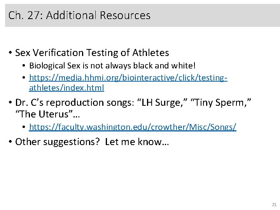Open the HHMI biointeractive testing-athletes link
This screenshot has height=210, width=280.
128,78
